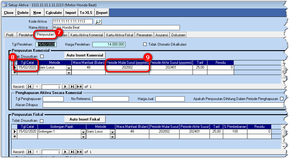
Task: Click the search icon beside Kode Aktiva
Action: (98, 21)
